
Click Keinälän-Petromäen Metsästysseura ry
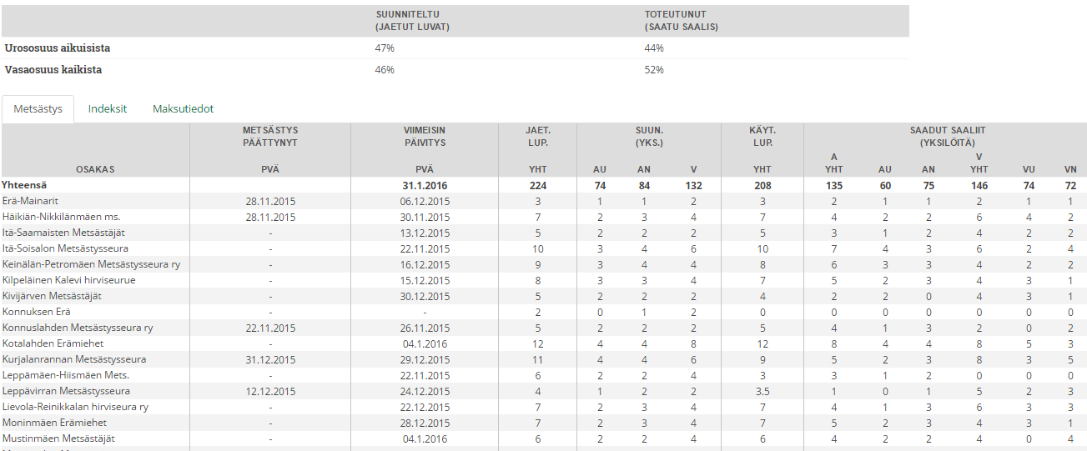pos(91,264)
